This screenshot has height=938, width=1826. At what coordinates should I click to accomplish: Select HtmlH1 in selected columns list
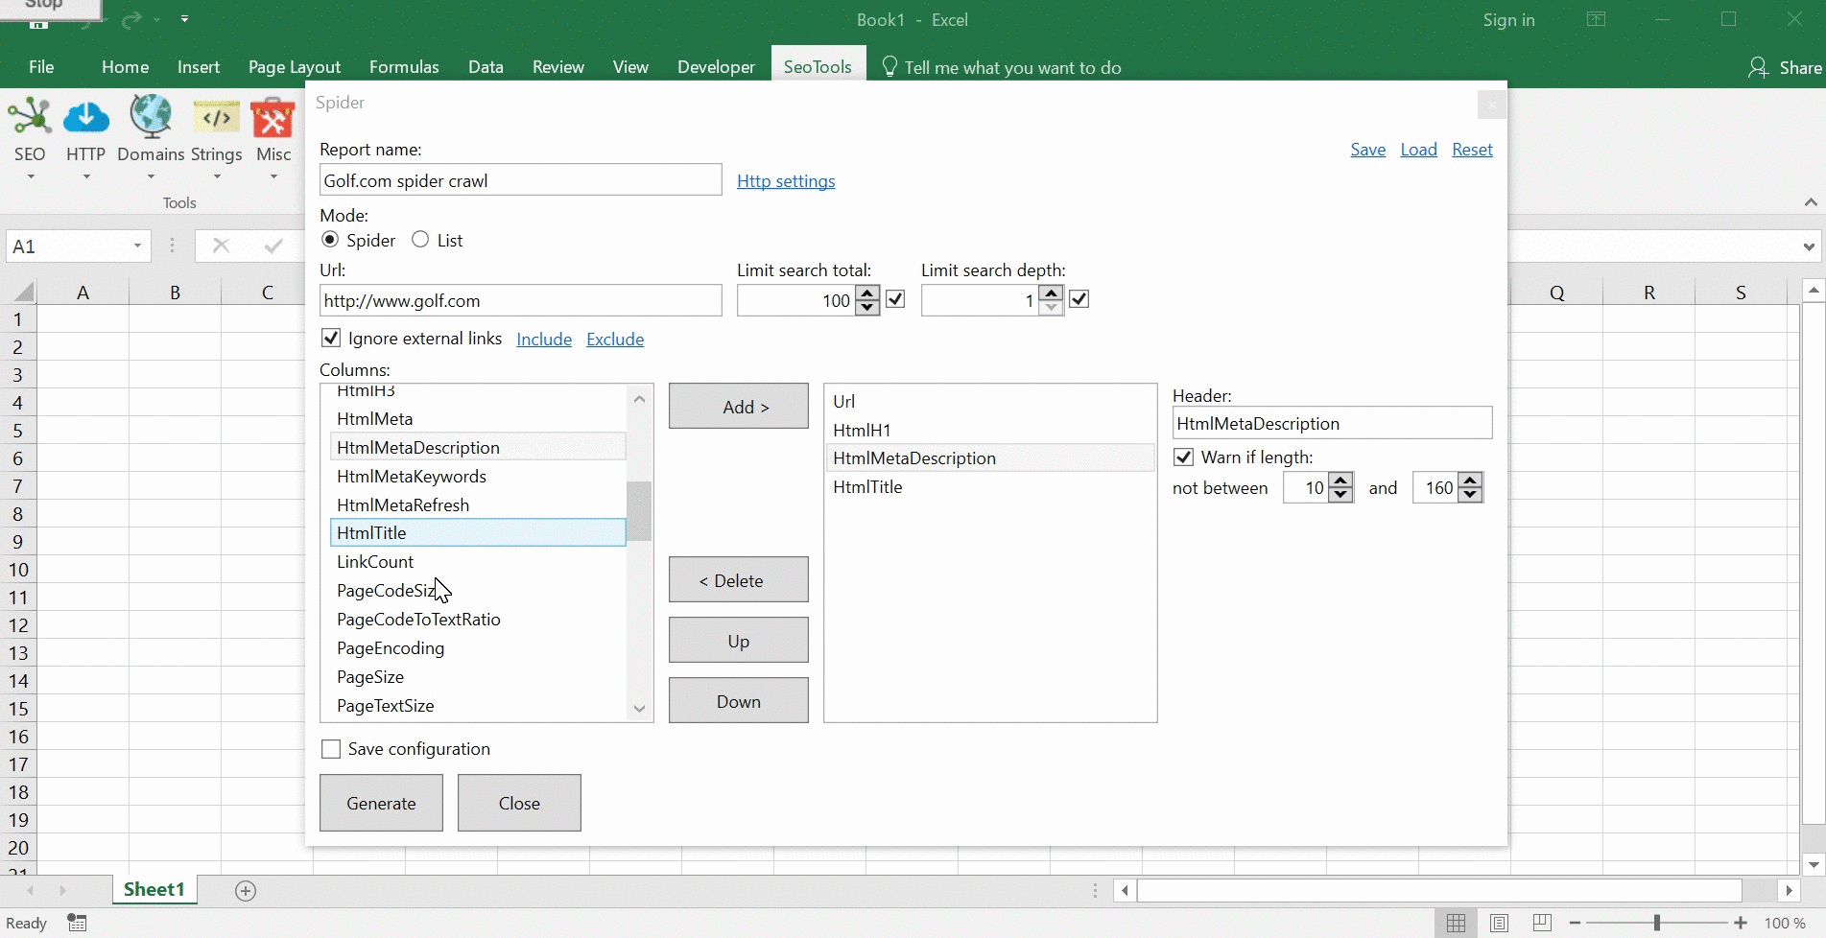coord(990,430)
